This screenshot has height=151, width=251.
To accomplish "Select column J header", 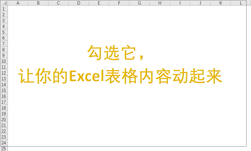I will pyautogui.click(x=200, y=3).
